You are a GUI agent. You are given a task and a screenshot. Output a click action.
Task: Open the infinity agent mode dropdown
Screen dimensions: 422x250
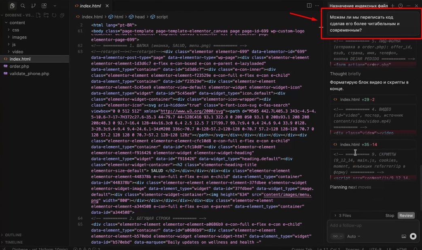pyautogui.click(x=337, y=236)
